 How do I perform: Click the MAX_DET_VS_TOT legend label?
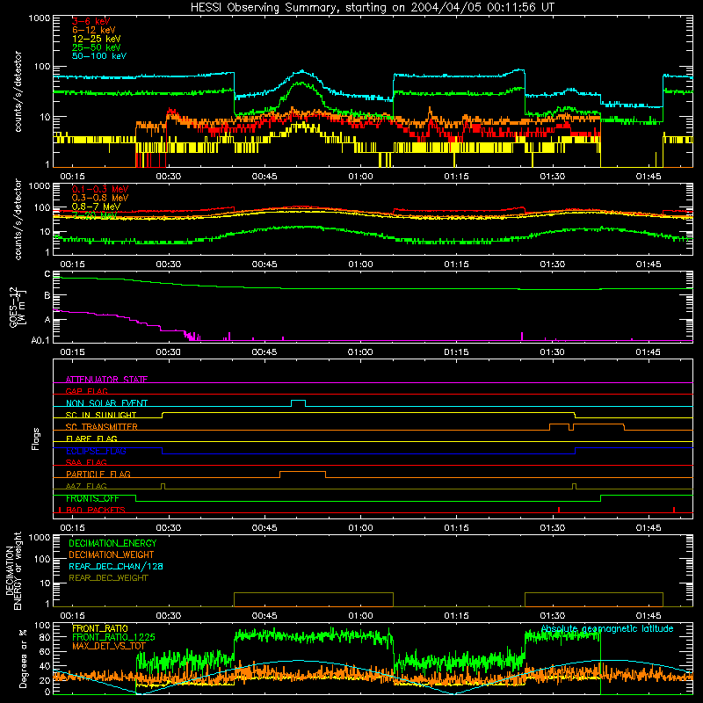tap(108, 646)
